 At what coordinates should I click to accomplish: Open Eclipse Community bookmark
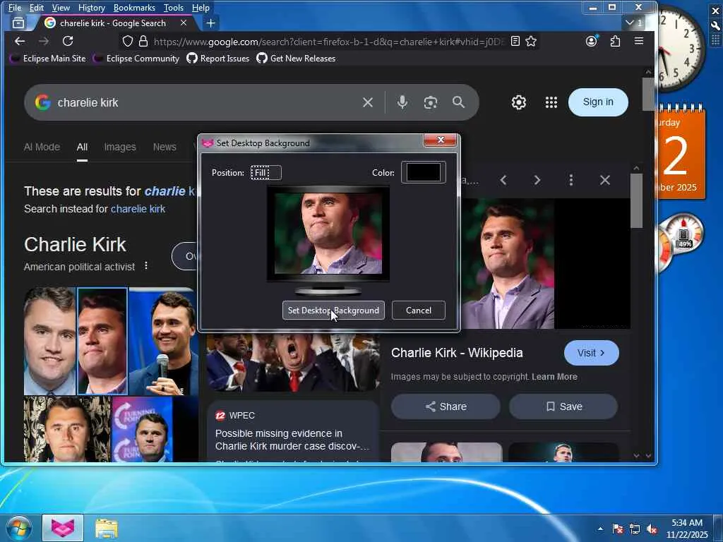point(136,59)
